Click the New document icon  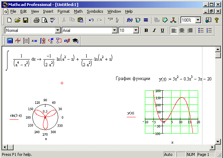point(9,20)
